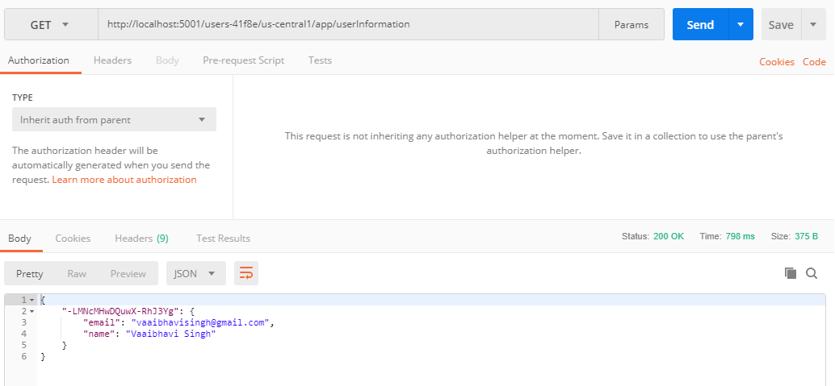This screenshot has width=835, height=386.
Task: Switch to the request Headers tab
Action: point(112,60)
